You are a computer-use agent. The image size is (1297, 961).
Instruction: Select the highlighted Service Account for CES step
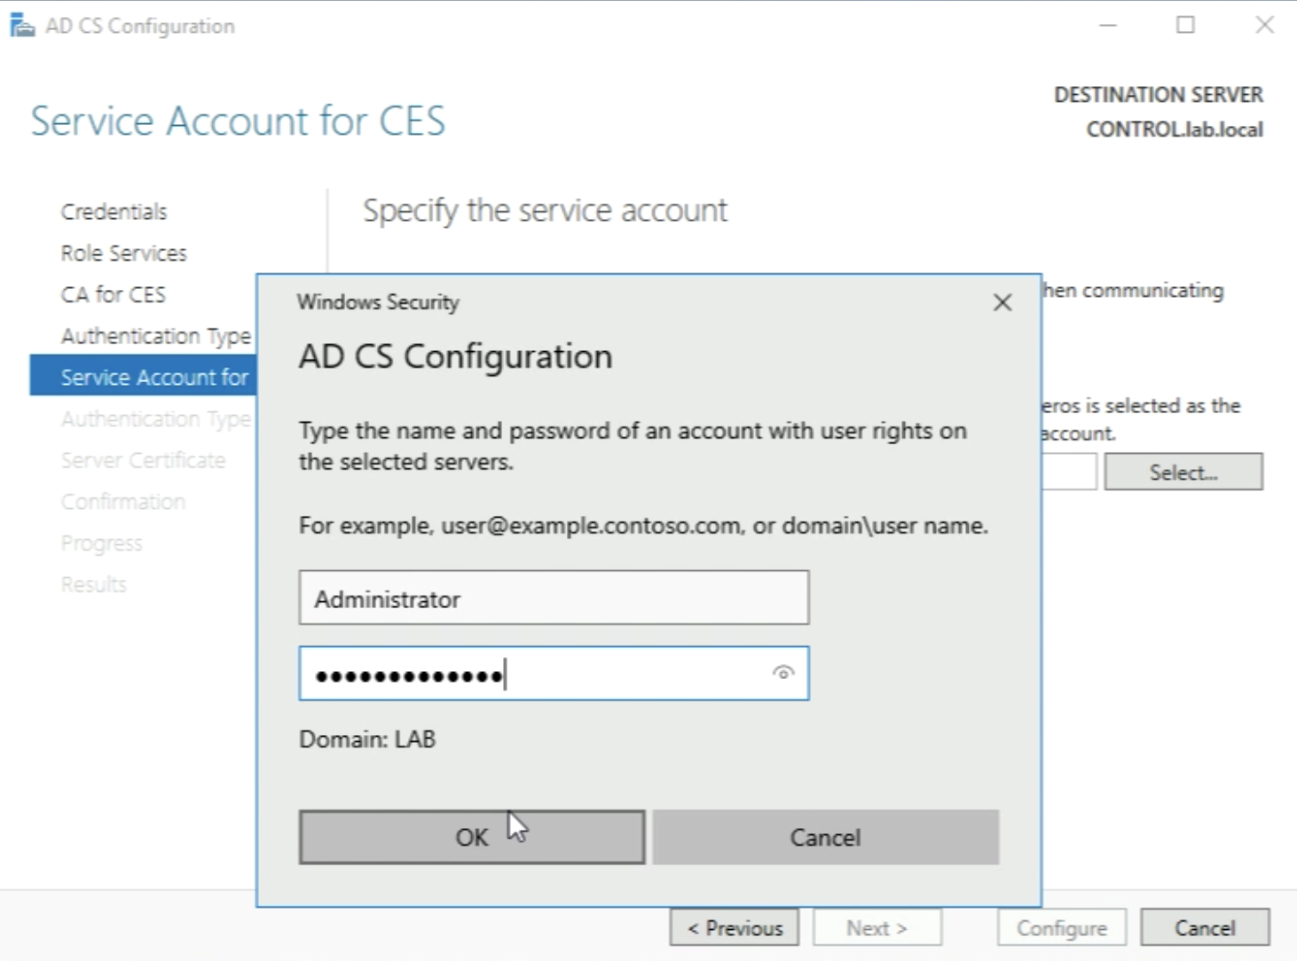tap(144, 378)
